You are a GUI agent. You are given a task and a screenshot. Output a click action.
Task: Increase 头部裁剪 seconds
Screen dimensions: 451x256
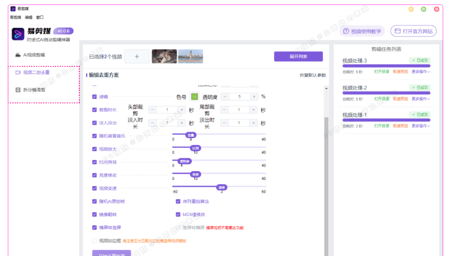(182, 110)
